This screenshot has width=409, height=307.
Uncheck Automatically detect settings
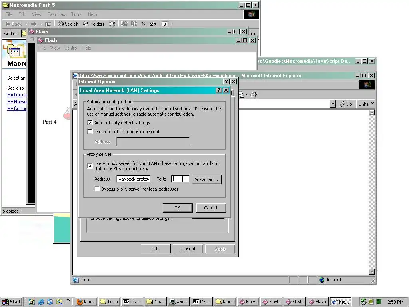click(x=90, y=122)
